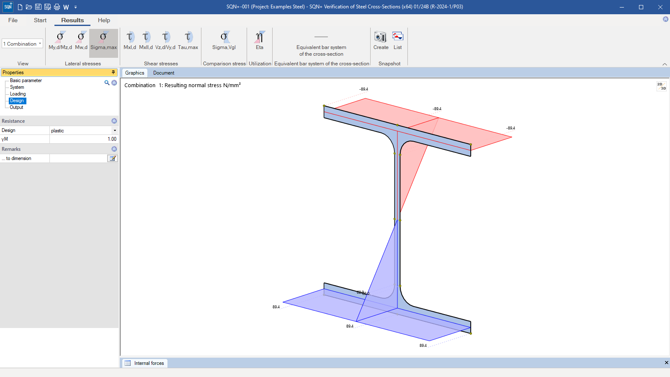Click the ...to dimension remarks field

(x=78, y=158)
